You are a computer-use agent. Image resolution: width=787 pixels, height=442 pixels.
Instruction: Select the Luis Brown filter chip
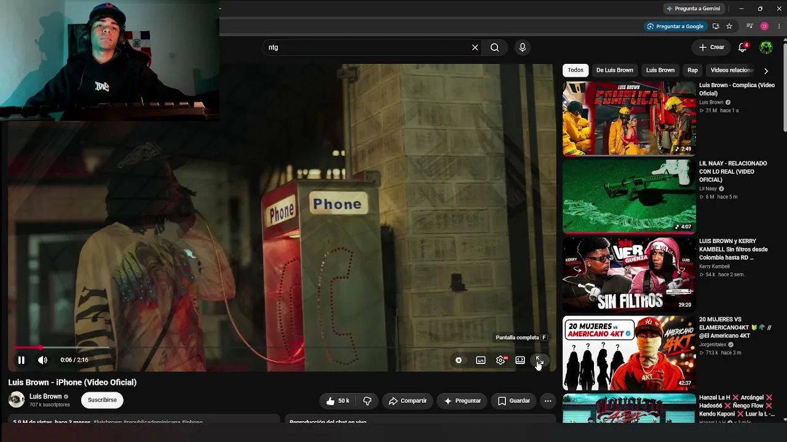coord(660,70)
